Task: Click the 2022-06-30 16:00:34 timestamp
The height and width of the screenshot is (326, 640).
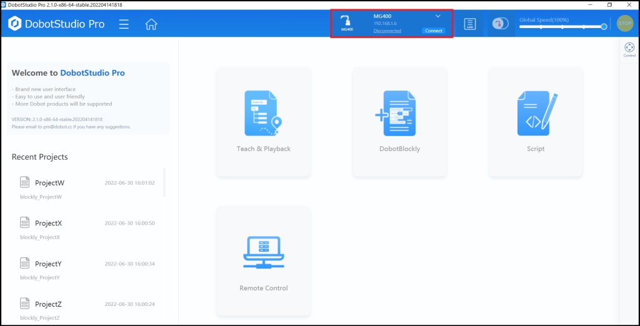Action: pos(130,264)
